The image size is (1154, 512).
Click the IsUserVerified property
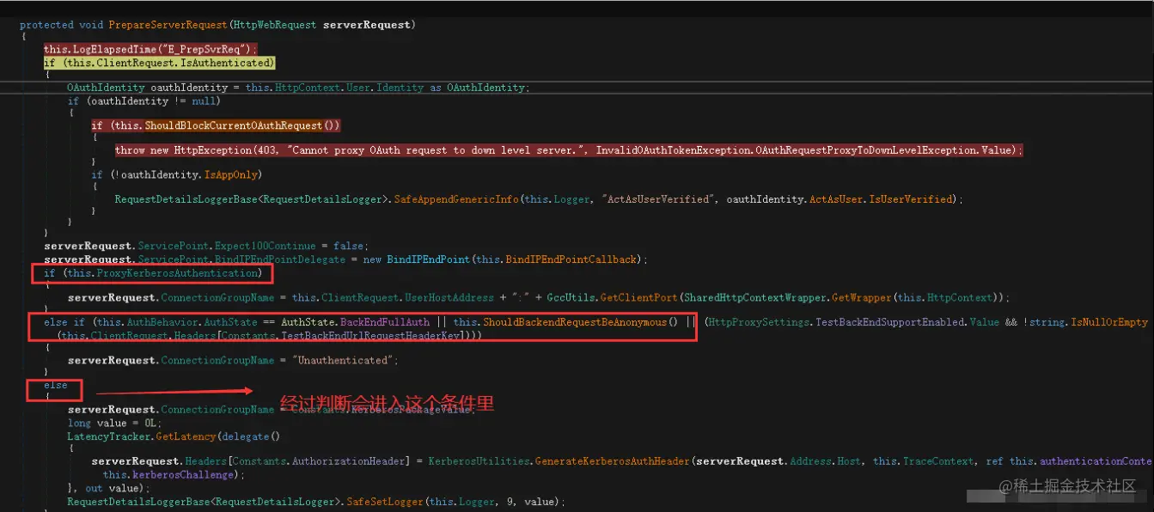[912, 199]
